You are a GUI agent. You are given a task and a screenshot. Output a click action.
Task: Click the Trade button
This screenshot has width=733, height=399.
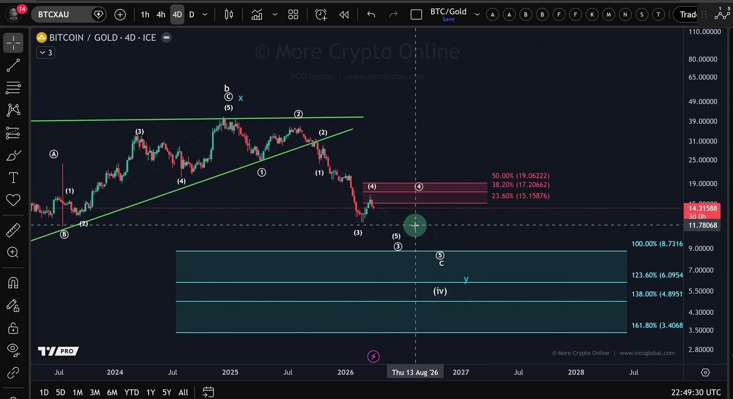686,15
